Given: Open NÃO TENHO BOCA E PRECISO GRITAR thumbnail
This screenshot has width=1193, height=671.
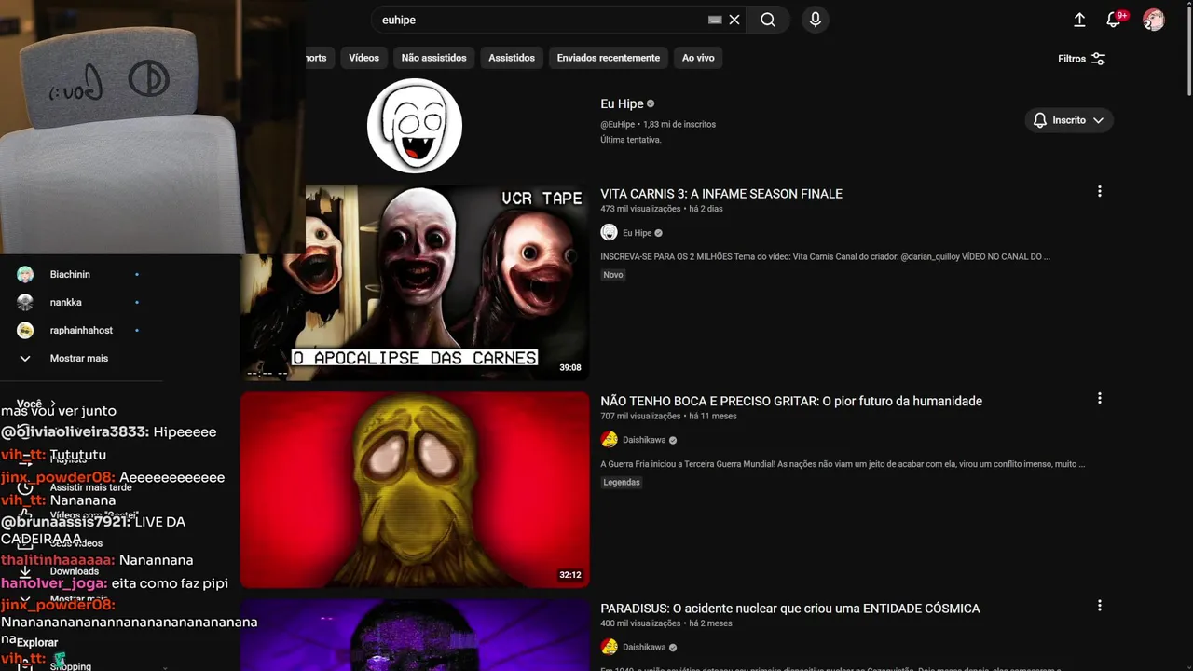Looking at the screenshot, I should (x=415, y=490).
